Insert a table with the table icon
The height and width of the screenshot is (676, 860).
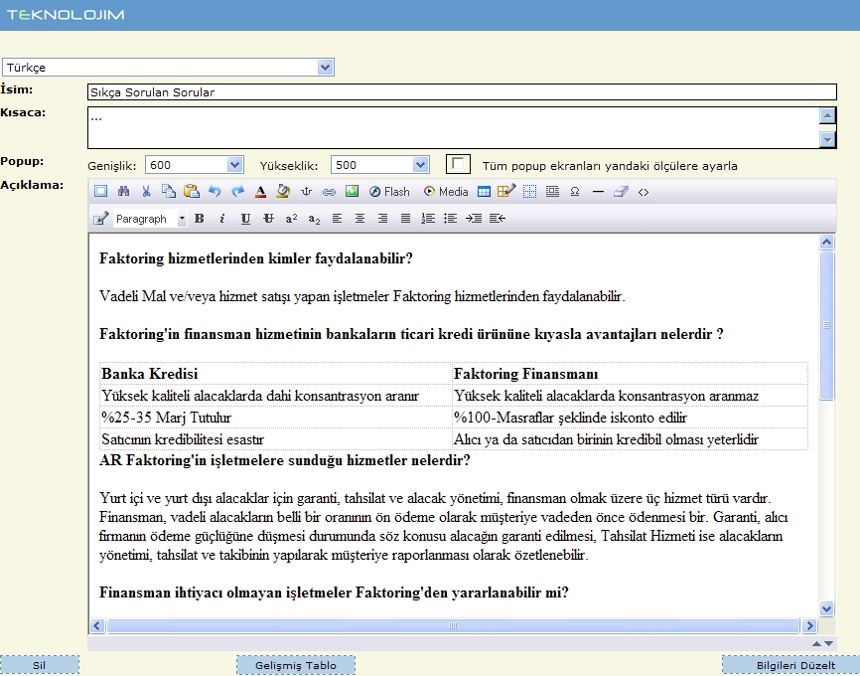[x=484, y=191]
